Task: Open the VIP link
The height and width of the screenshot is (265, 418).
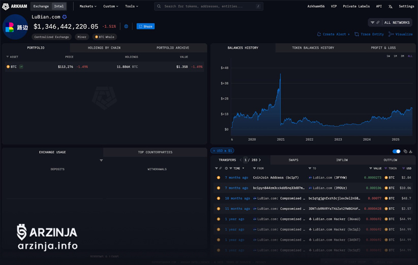Action: coord(334,7)
